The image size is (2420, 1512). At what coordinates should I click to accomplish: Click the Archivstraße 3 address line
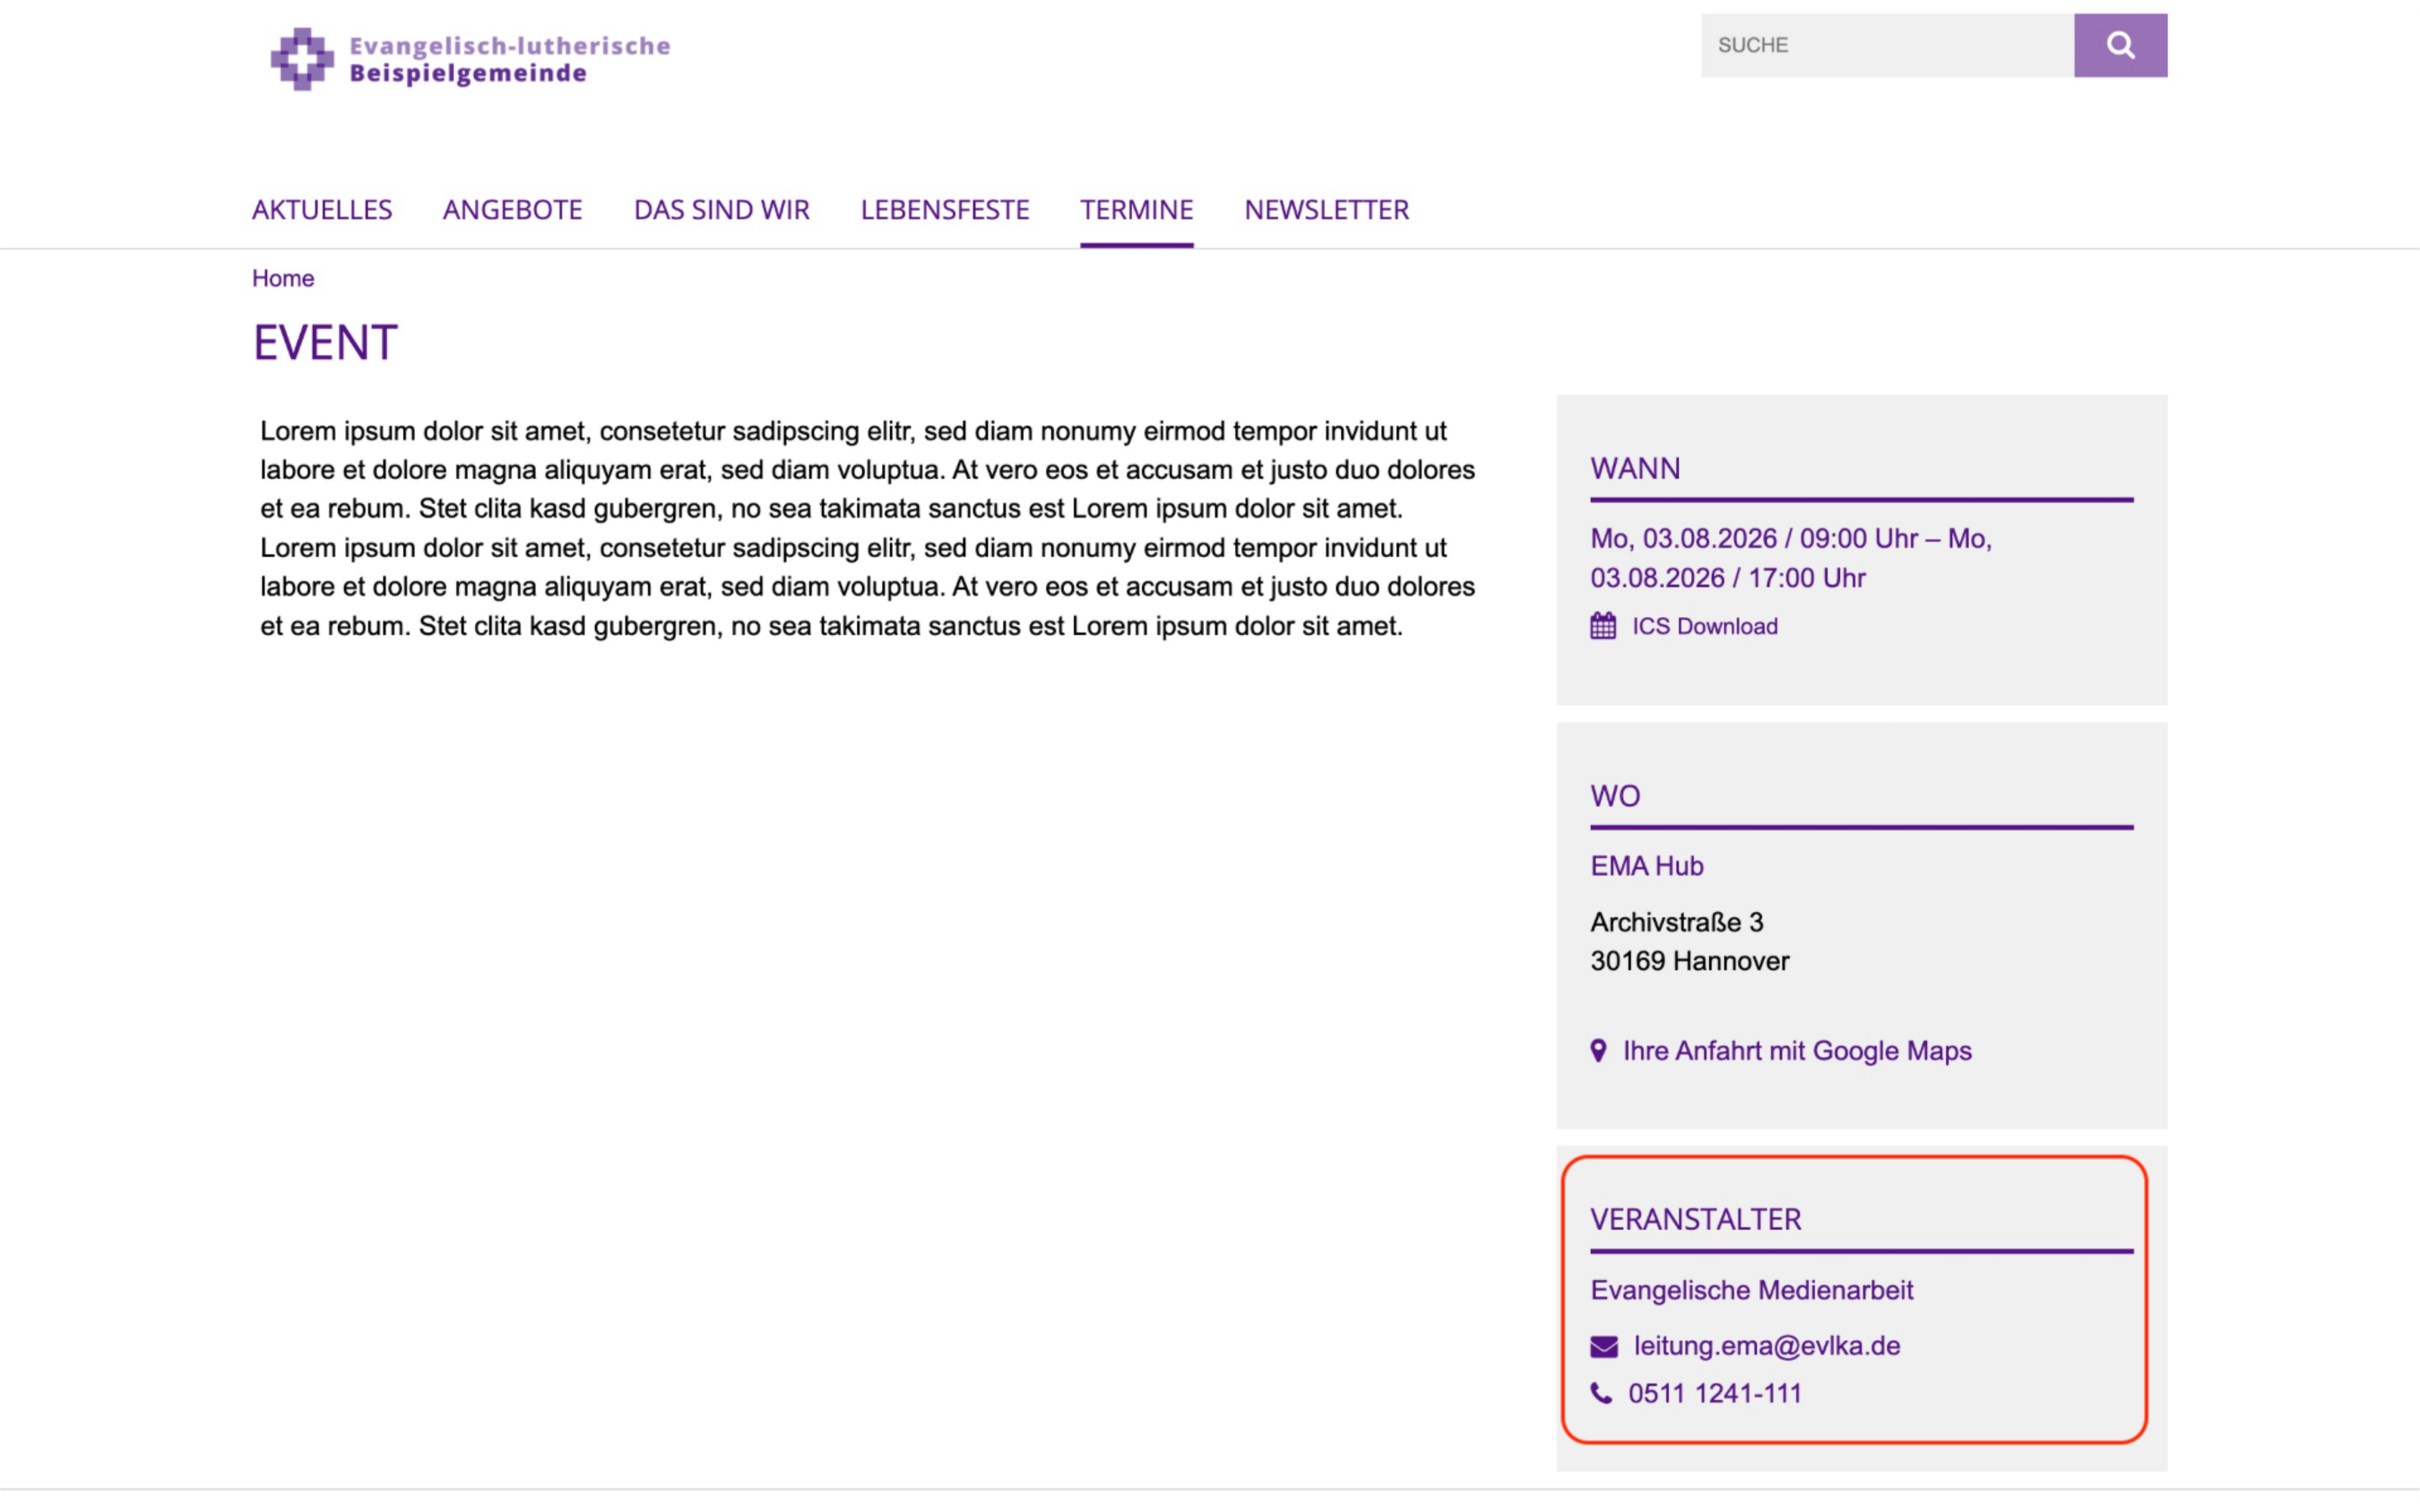click(1677, 922)
